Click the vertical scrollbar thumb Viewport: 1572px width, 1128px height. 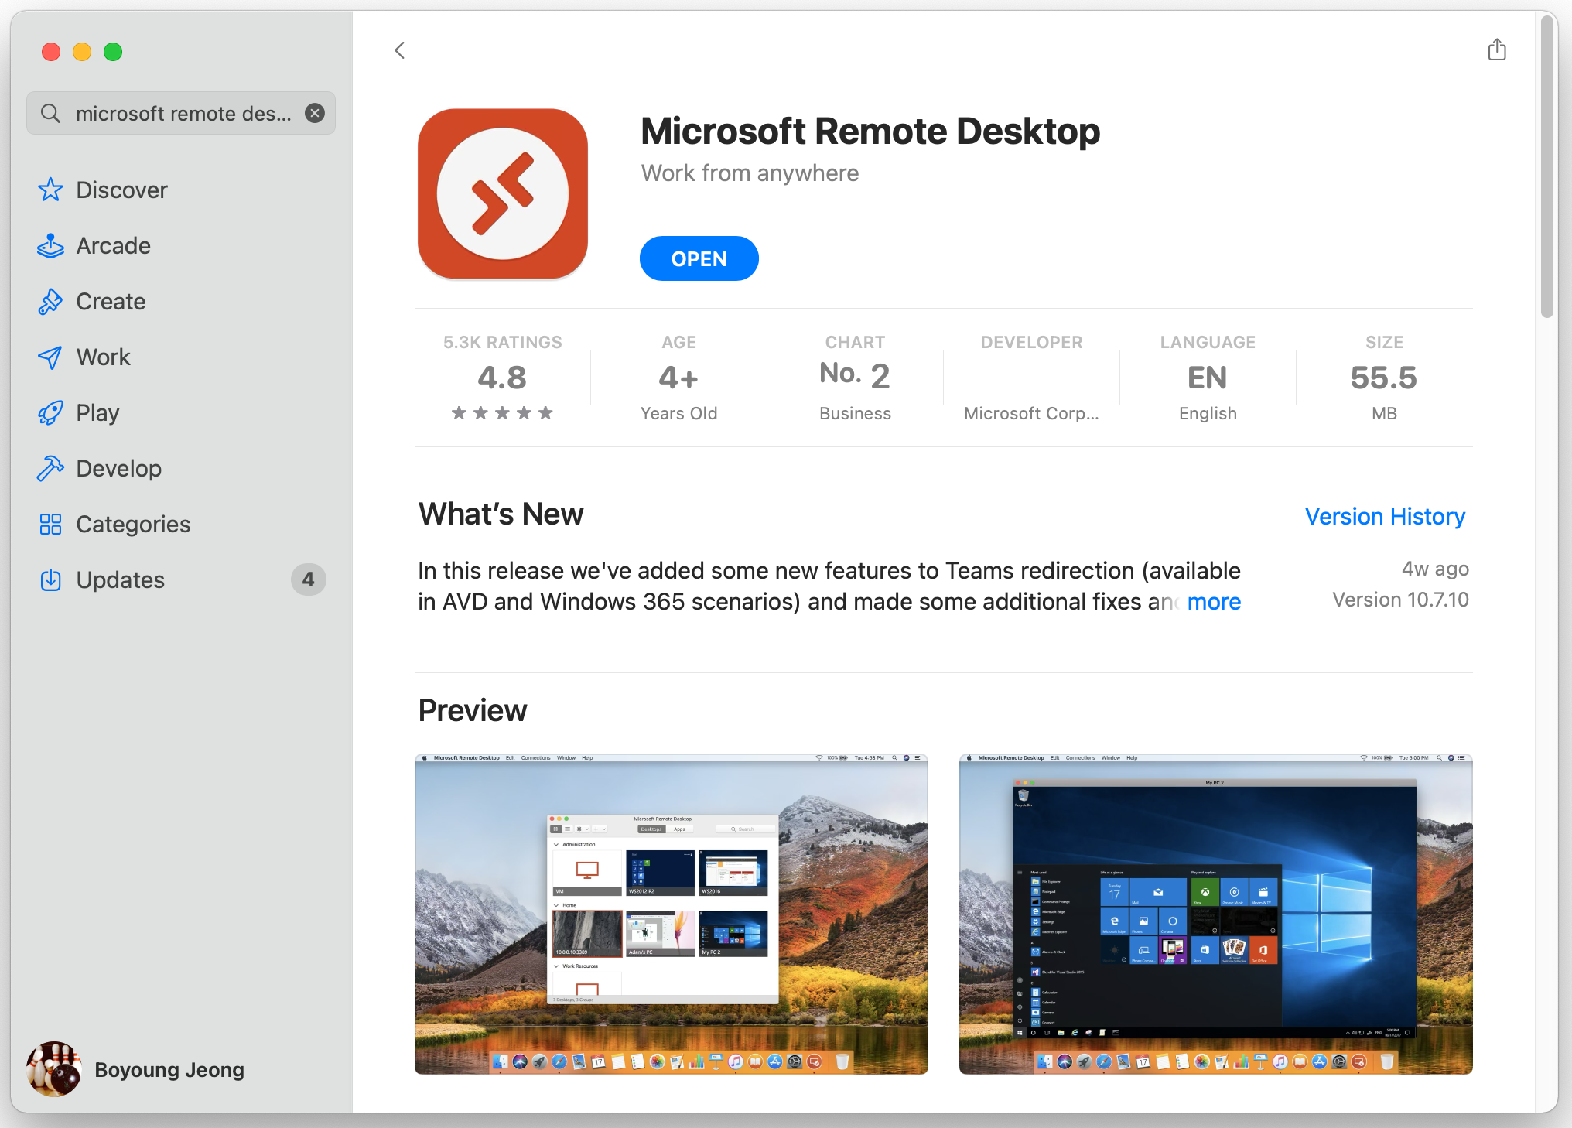(x=1546, y=166)
